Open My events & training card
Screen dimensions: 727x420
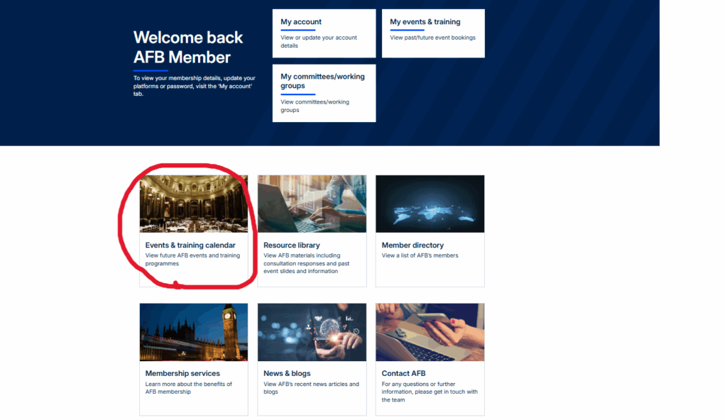point(433,33)
